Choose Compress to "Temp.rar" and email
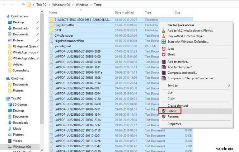This screenshot has width=239, height=152. click(x=190, y=78)
